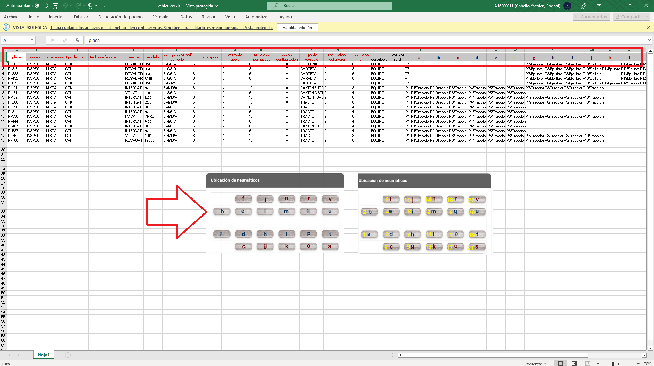The height and width of the screenshot is (366, 654).
Task: Expand the Vista protegida file title dropdown
Action: 216,6
